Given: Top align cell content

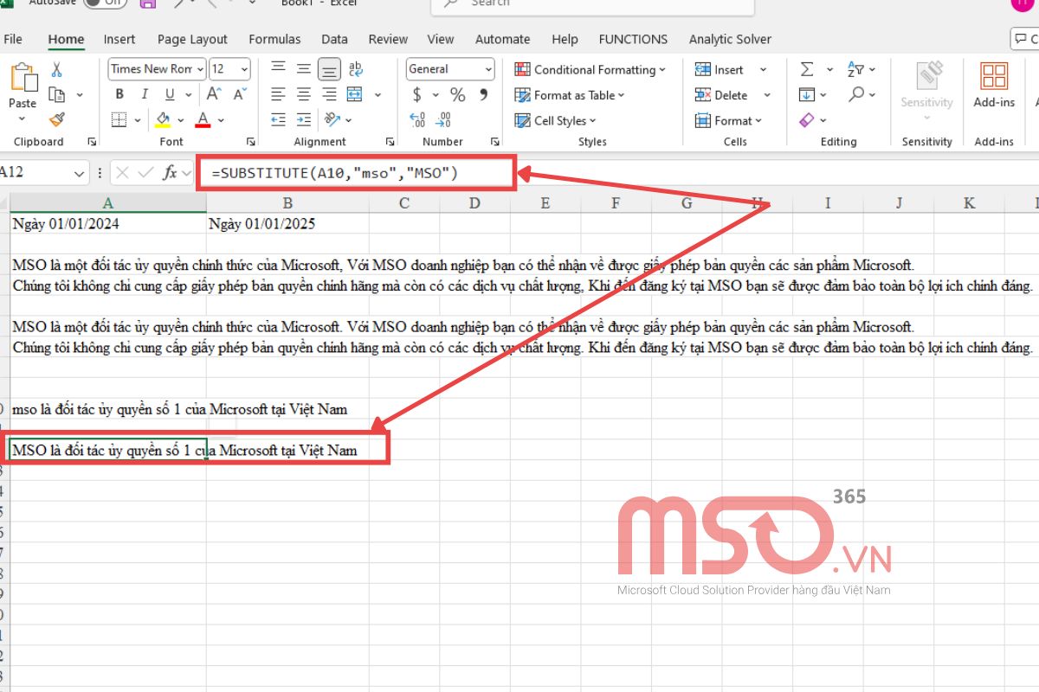Looking at the screenshot, I should [x=278, y=69].
